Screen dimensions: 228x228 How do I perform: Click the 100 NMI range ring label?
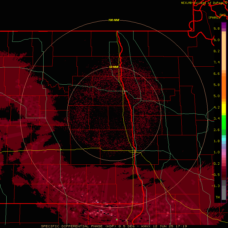[114, 20]
